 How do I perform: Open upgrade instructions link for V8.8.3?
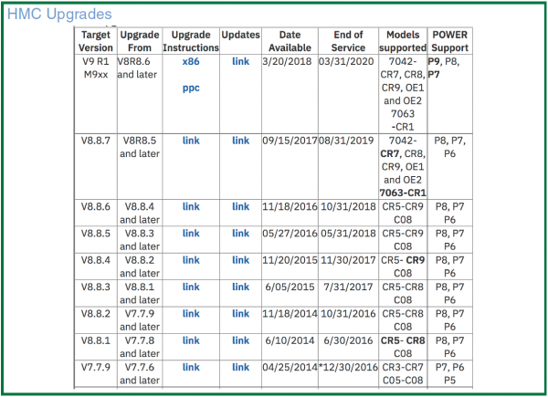pos(190,287)
